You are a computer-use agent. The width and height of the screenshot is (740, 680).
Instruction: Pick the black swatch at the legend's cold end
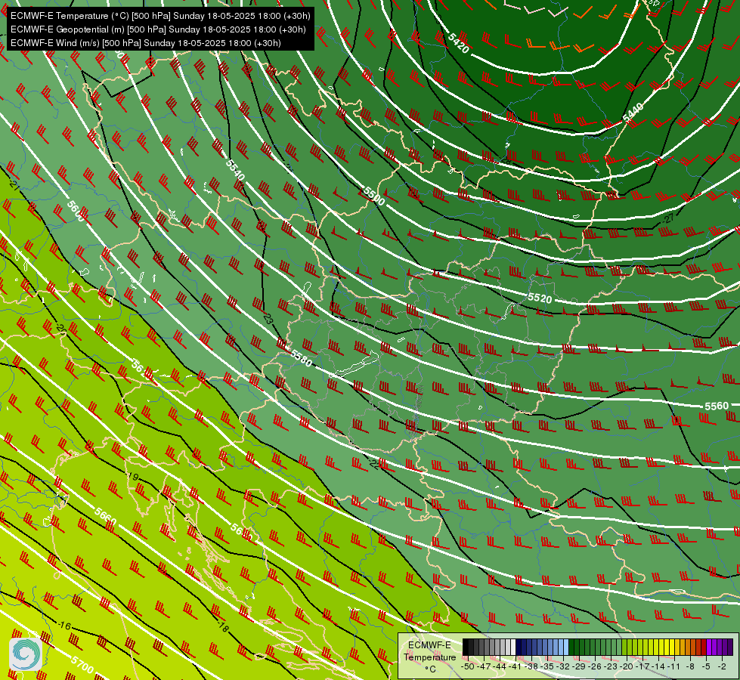click(466, 647)
